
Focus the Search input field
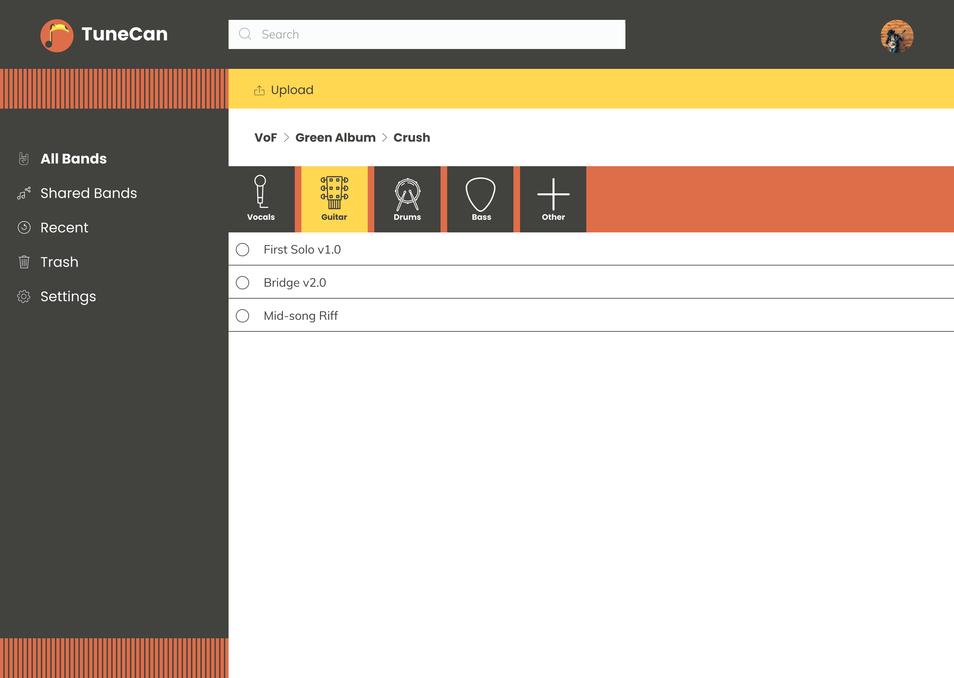pos(426,34)
